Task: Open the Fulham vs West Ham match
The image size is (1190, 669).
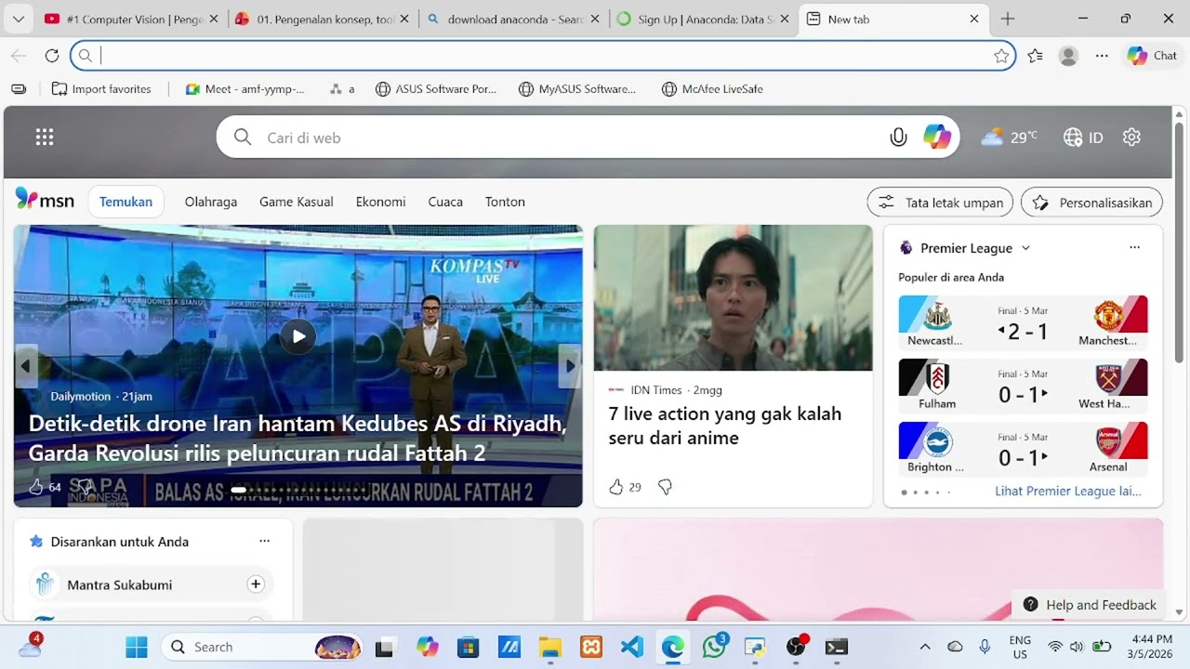Action: (1023, 385)
